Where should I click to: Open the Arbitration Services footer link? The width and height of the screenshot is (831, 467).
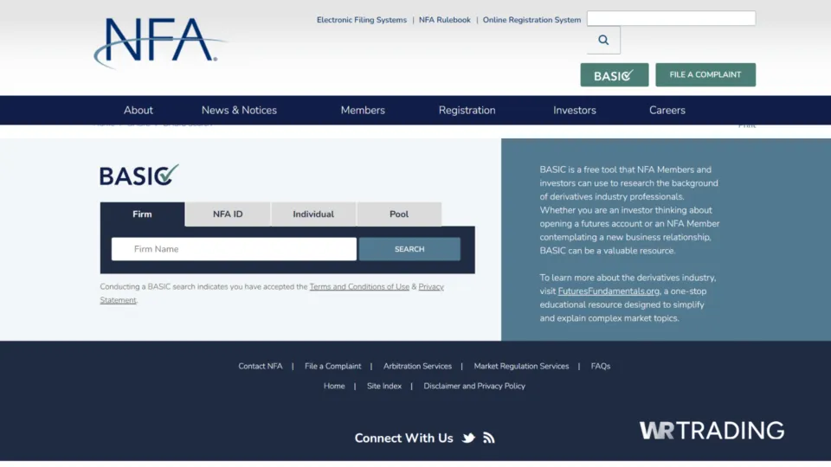[x=417, y=367]
